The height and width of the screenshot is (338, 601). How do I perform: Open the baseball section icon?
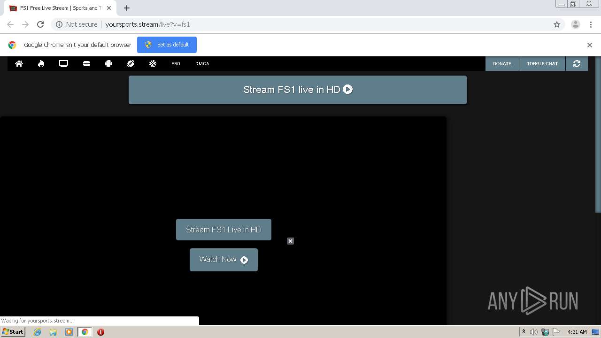pyautogui.click(x=108, y=63)
